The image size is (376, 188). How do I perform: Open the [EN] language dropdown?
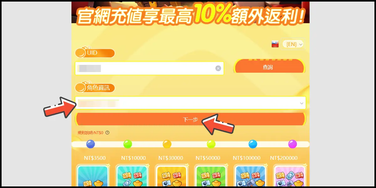coord(293,44)
